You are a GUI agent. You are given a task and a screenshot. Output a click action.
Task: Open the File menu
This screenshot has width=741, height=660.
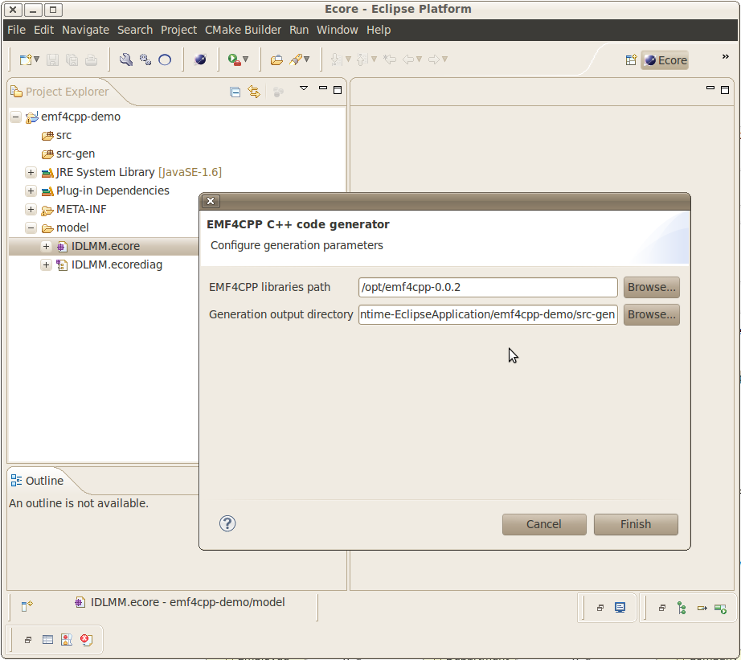point(17,30)
